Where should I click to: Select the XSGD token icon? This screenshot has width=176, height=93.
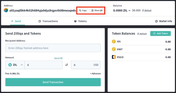pos(114,57)
